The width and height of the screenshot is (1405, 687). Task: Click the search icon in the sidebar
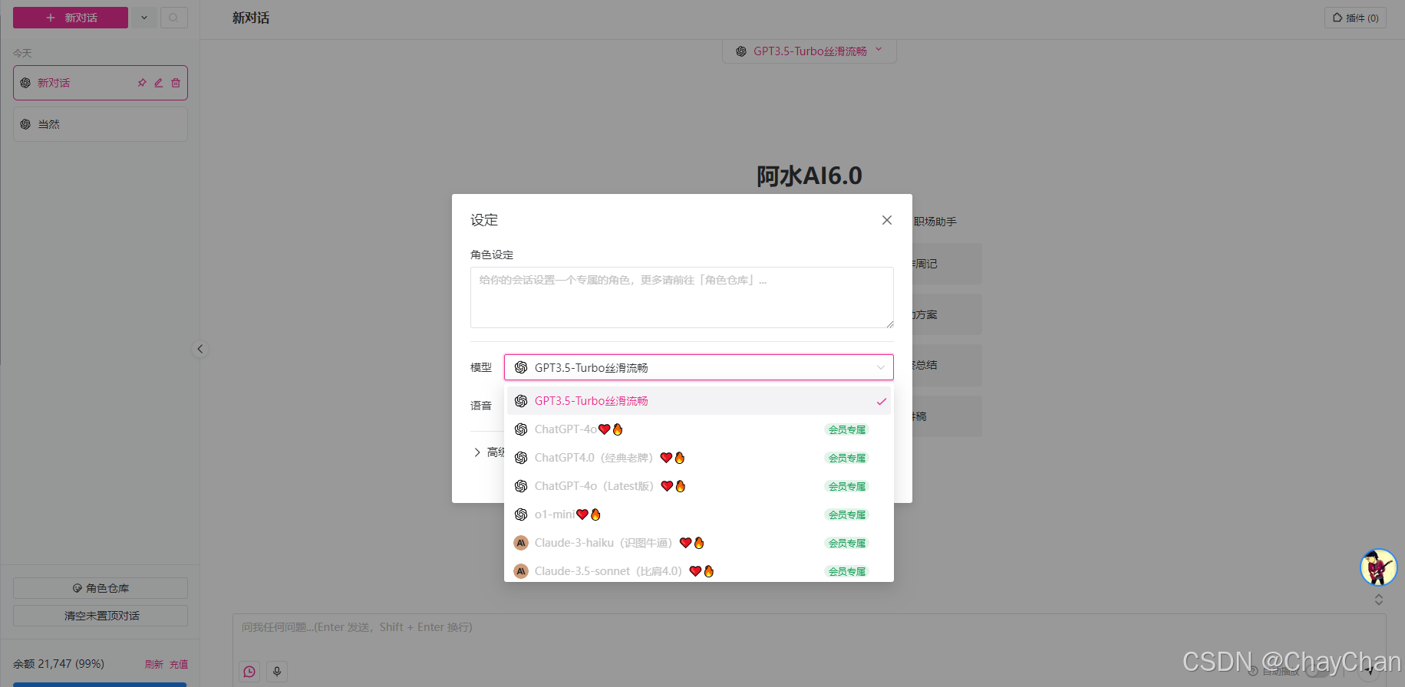pos(174,18)
